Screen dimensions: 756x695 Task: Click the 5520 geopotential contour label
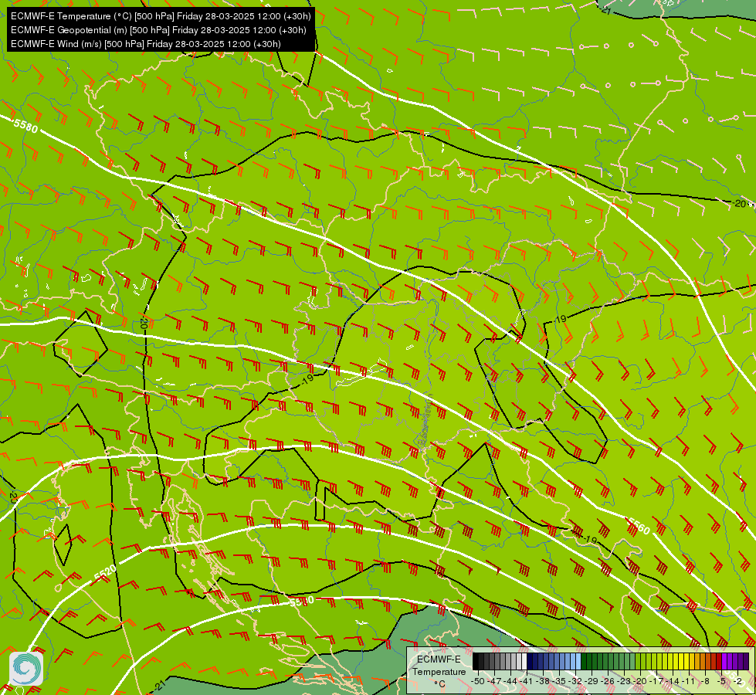coord(105,573)
